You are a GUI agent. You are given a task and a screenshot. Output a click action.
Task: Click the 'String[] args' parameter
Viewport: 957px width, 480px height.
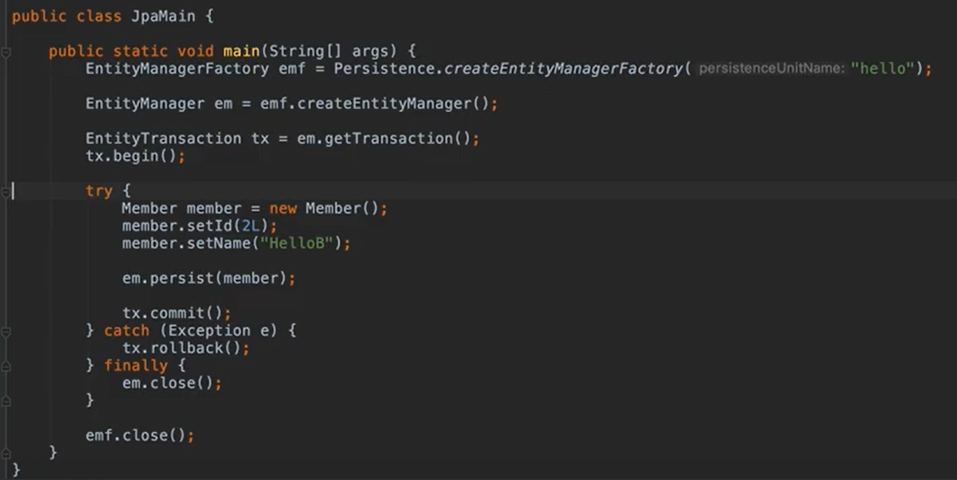point(333,51)
